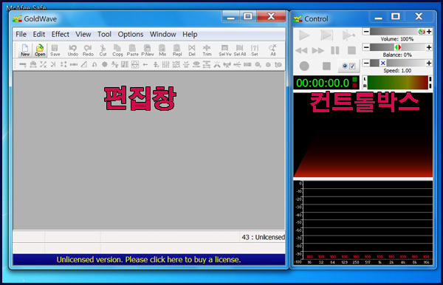Viewport: 443px width, 285px height.
Task: Open Help menu
Action: pyautogui.click(x=190, y=35)
